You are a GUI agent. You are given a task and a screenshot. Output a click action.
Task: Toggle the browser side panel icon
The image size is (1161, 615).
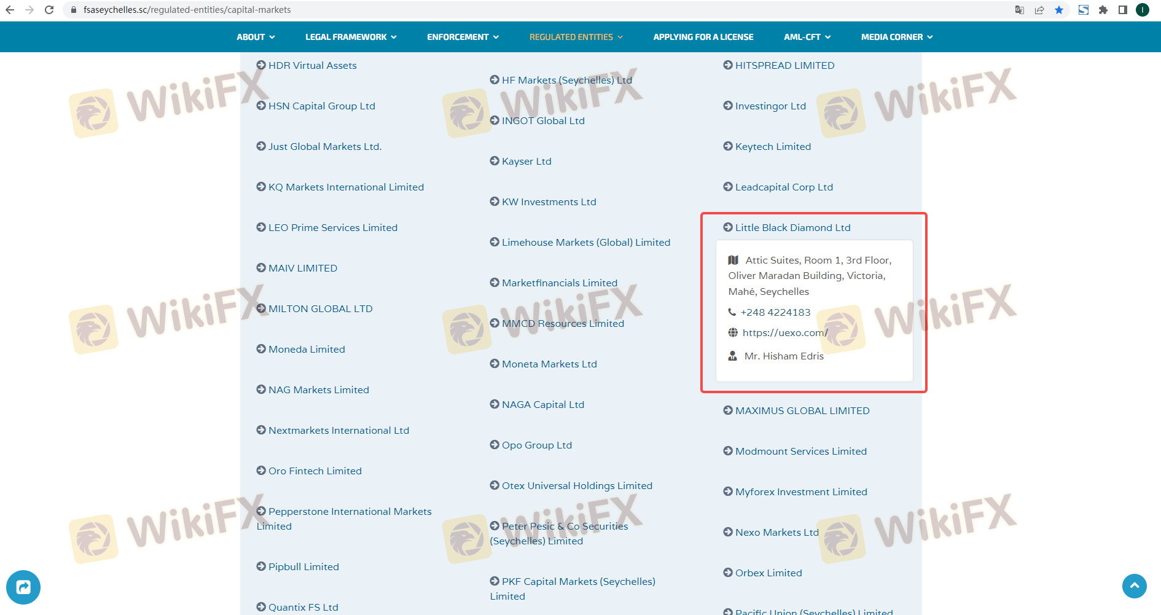[x=1123, y=10]
